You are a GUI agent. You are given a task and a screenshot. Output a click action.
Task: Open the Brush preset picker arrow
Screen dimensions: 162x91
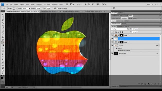(x=16, y=8)
